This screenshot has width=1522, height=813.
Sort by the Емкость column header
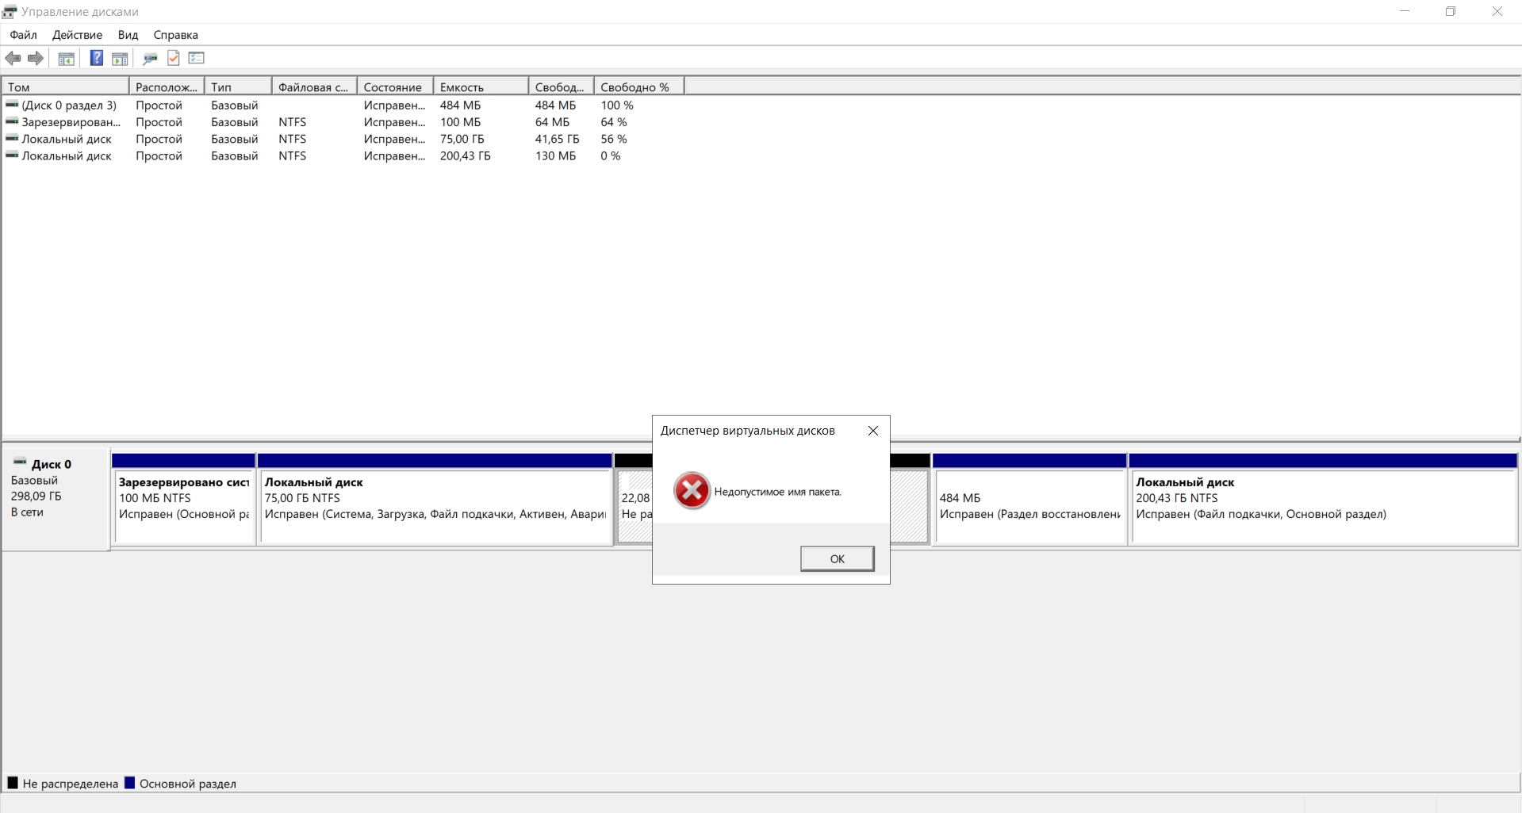coord(481,86)
